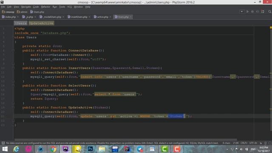Click the Run play icon
The height and width of the screenshot is (153, 272).
click(247, 11)
